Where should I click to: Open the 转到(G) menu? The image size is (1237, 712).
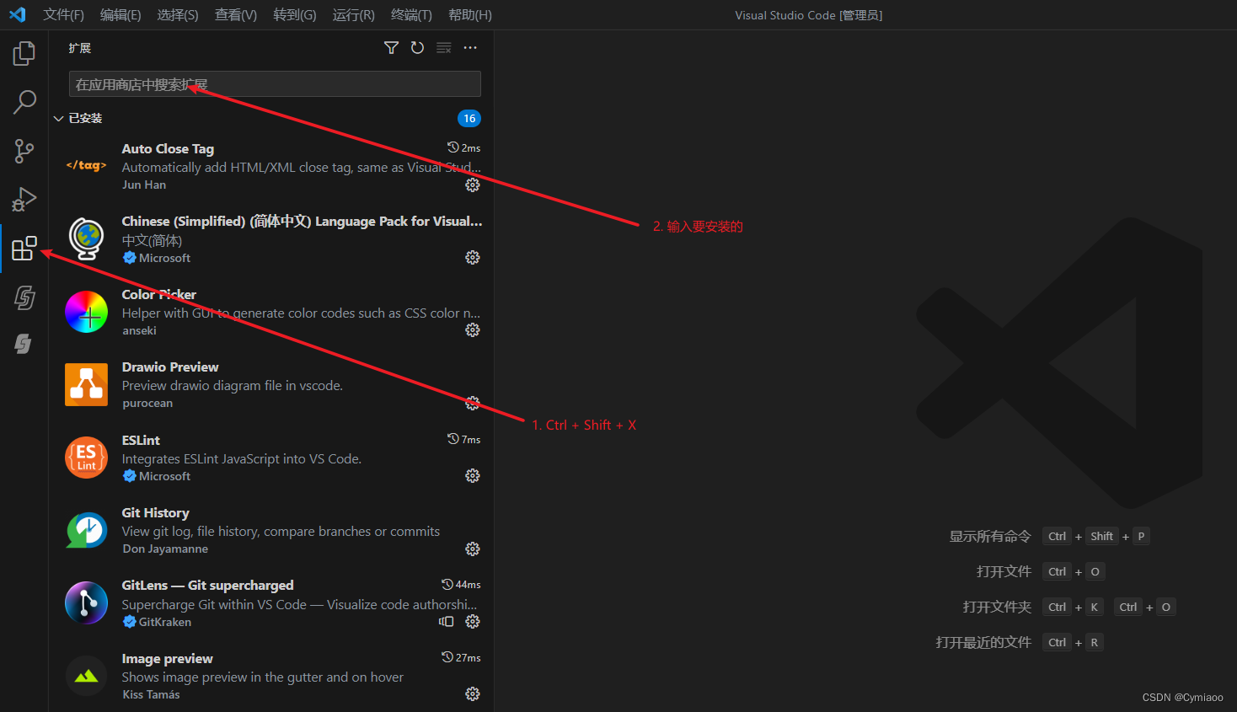click(x=295, y=15)
